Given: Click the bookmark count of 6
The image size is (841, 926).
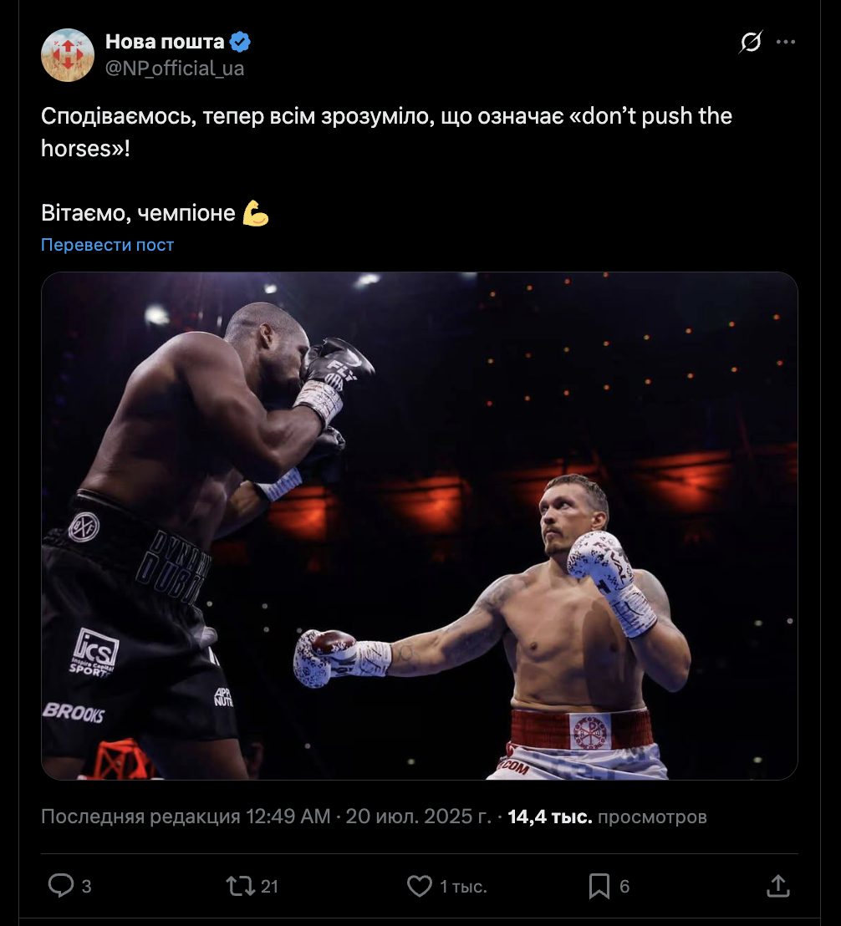Looking at the screenshot, I should click(624, 887).
